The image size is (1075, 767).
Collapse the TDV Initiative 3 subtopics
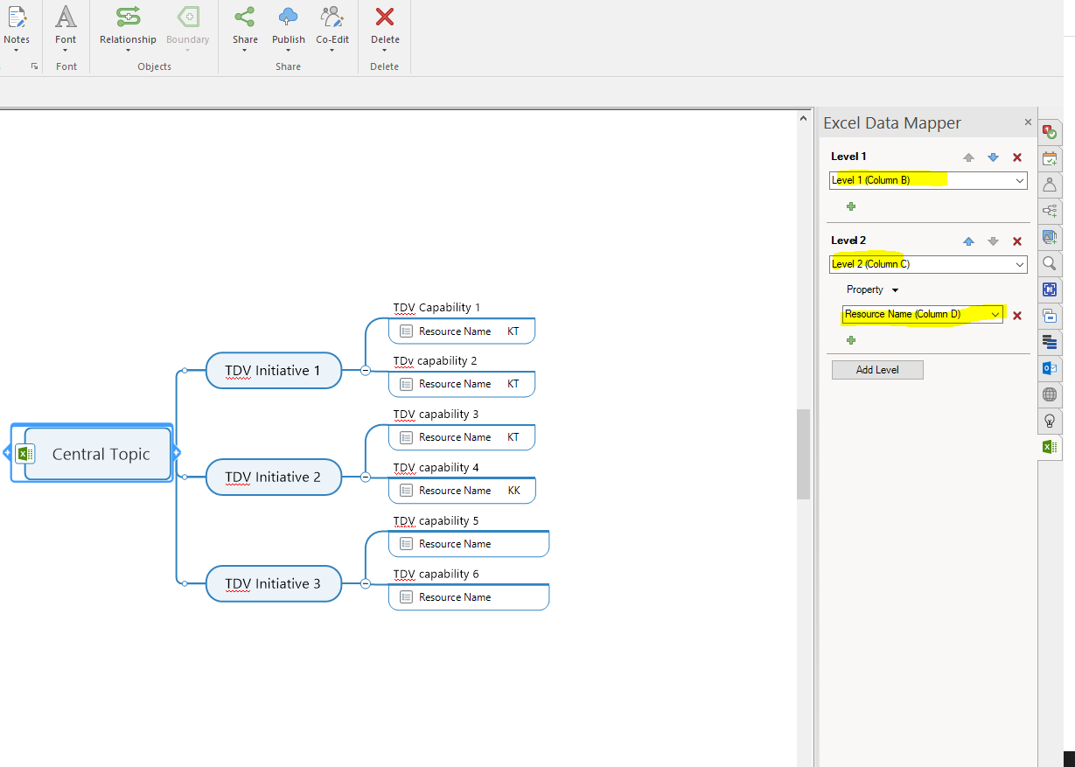click(x=366, y=583)
